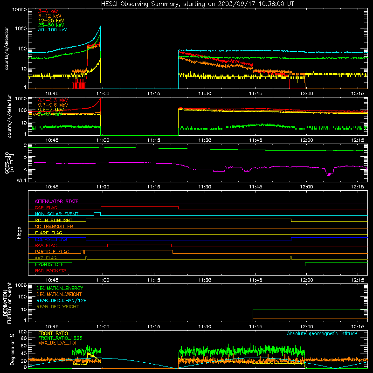The width and height of the screenshot is (373, 373).
Task: Select the SC_TRANSMITTER flag label
Action: click(x=54, y=227)
